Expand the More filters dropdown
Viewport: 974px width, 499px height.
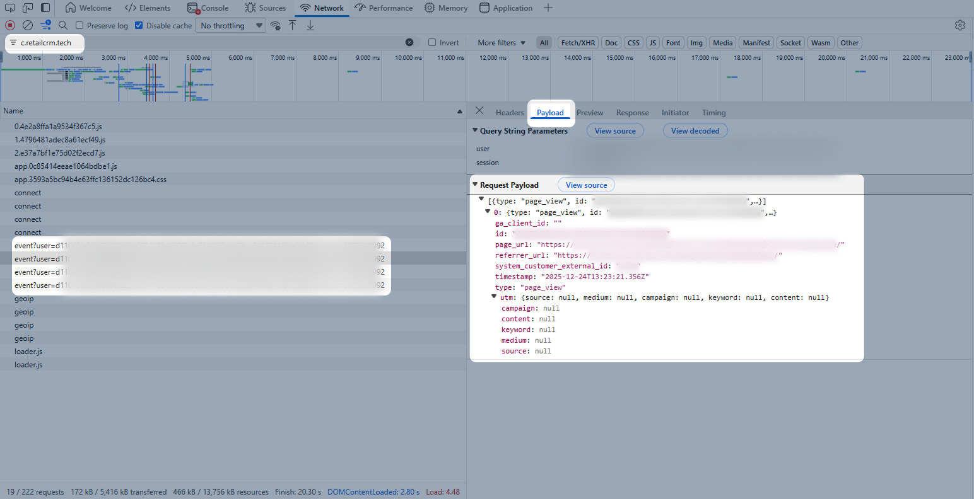(501, 43)
